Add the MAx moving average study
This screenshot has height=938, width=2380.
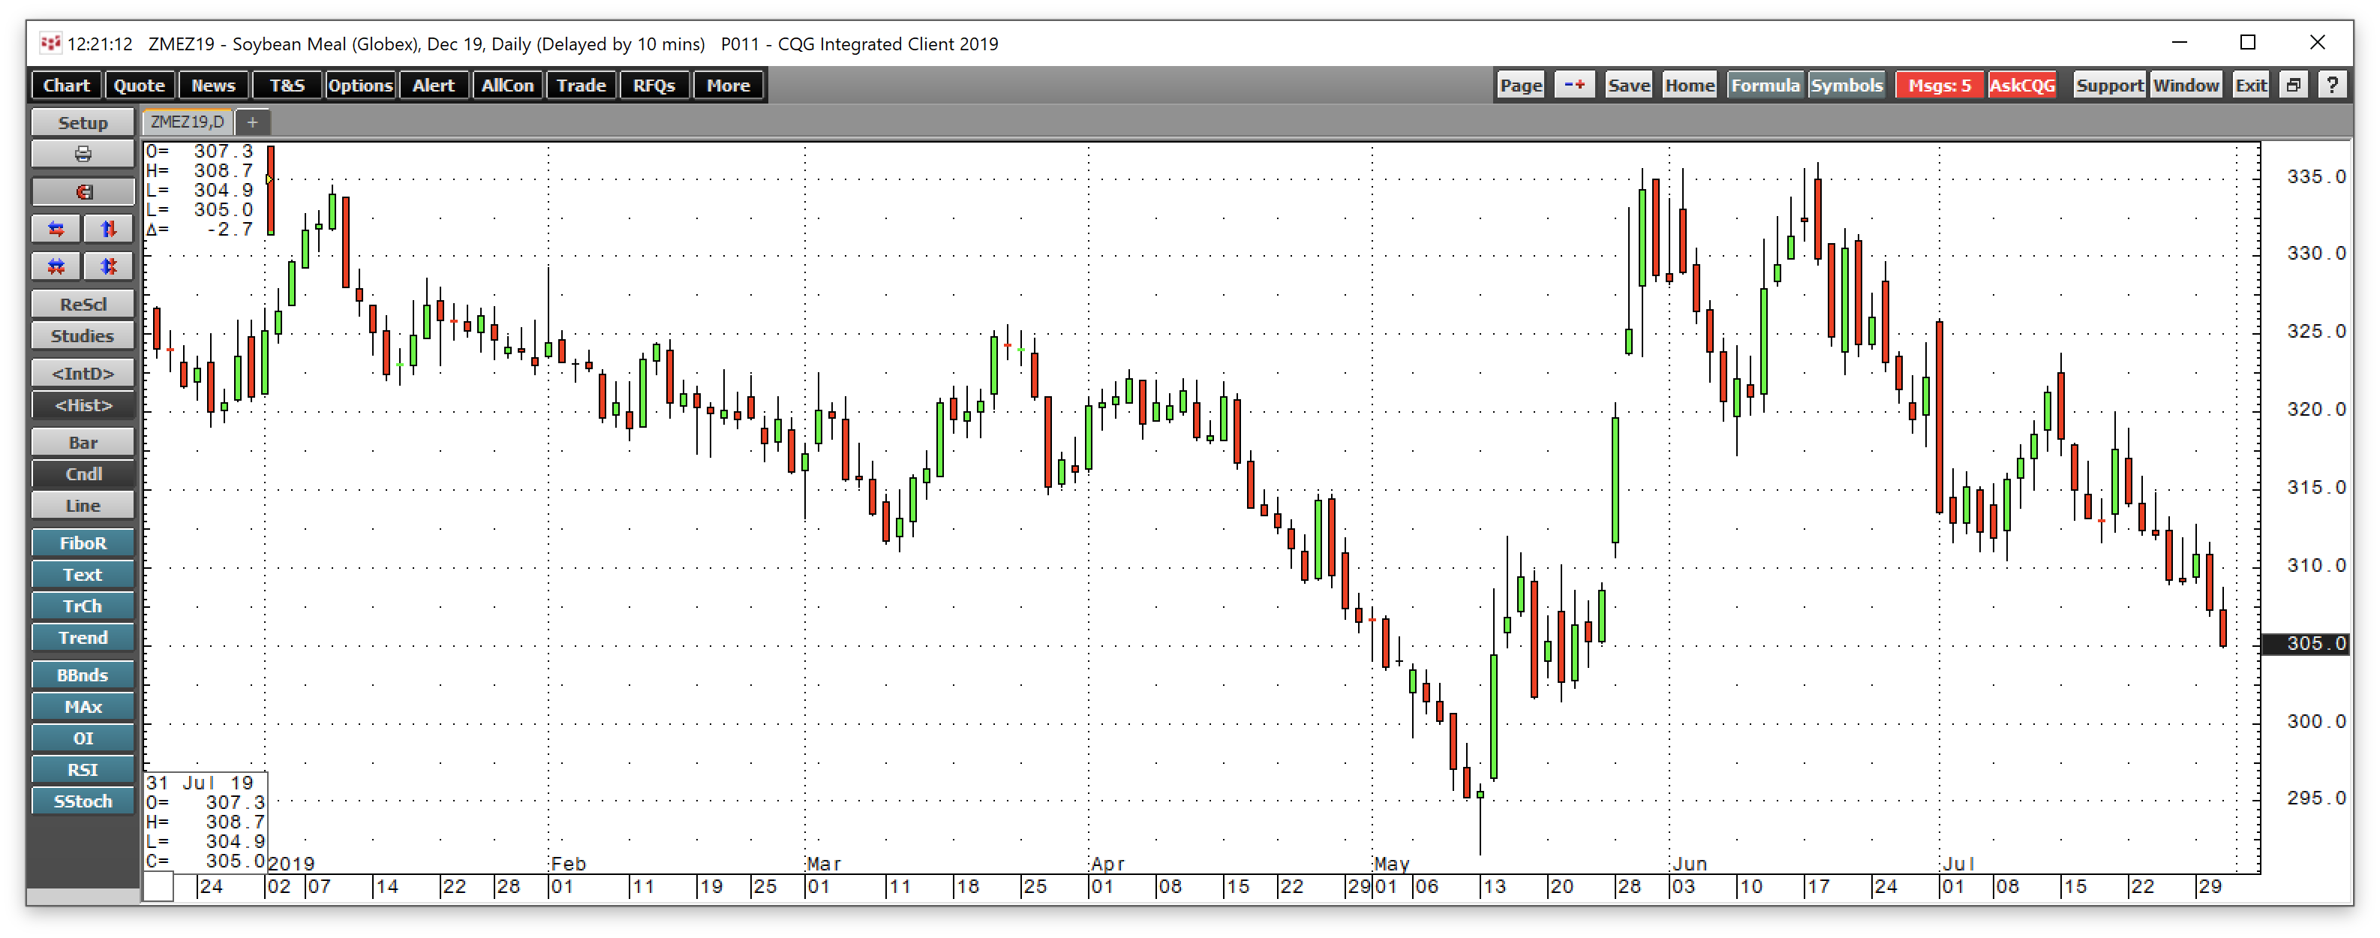[x=83, y=707]
